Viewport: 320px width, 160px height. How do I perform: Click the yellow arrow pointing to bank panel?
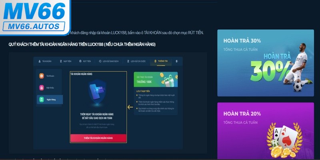point(130,107)
